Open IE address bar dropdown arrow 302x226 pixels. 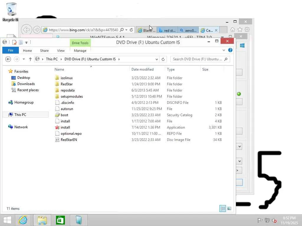[x=126, y=30]
